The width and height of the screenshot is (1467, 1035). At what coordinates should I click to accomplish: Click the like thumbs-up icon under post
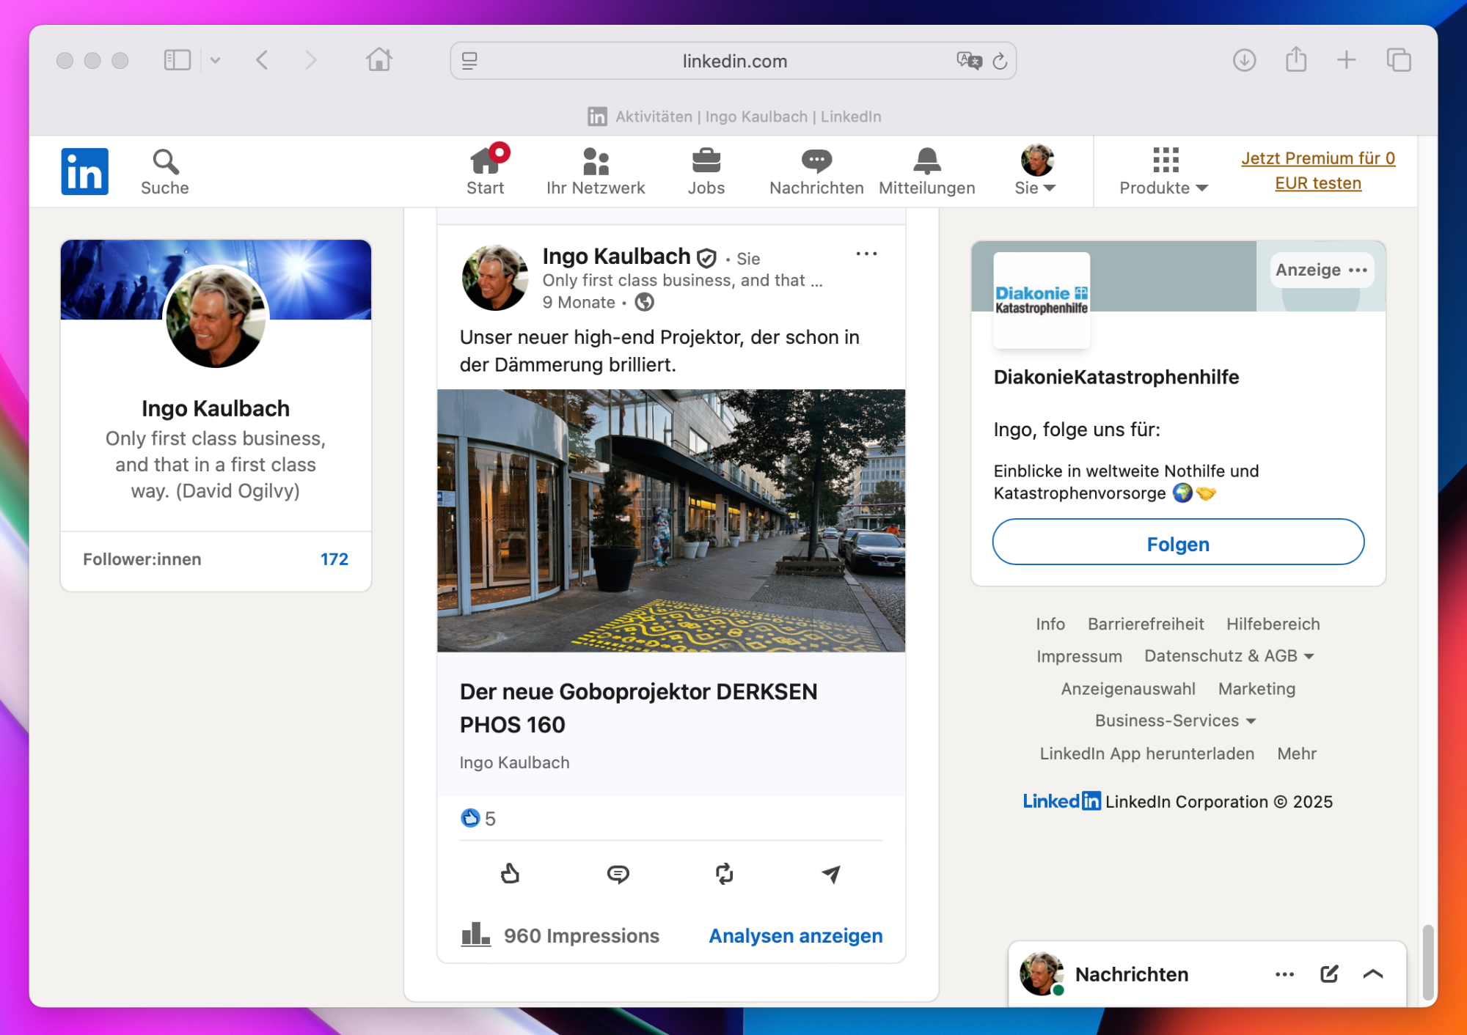coord(510,873)
